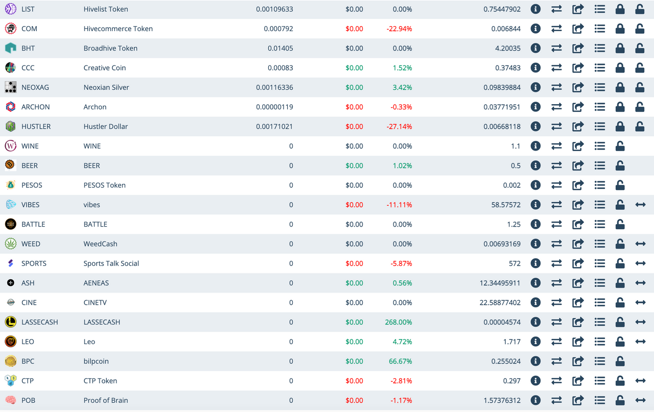
Task: Click send (share arrow) icon for NEOXAG
Action: point(578,87)
